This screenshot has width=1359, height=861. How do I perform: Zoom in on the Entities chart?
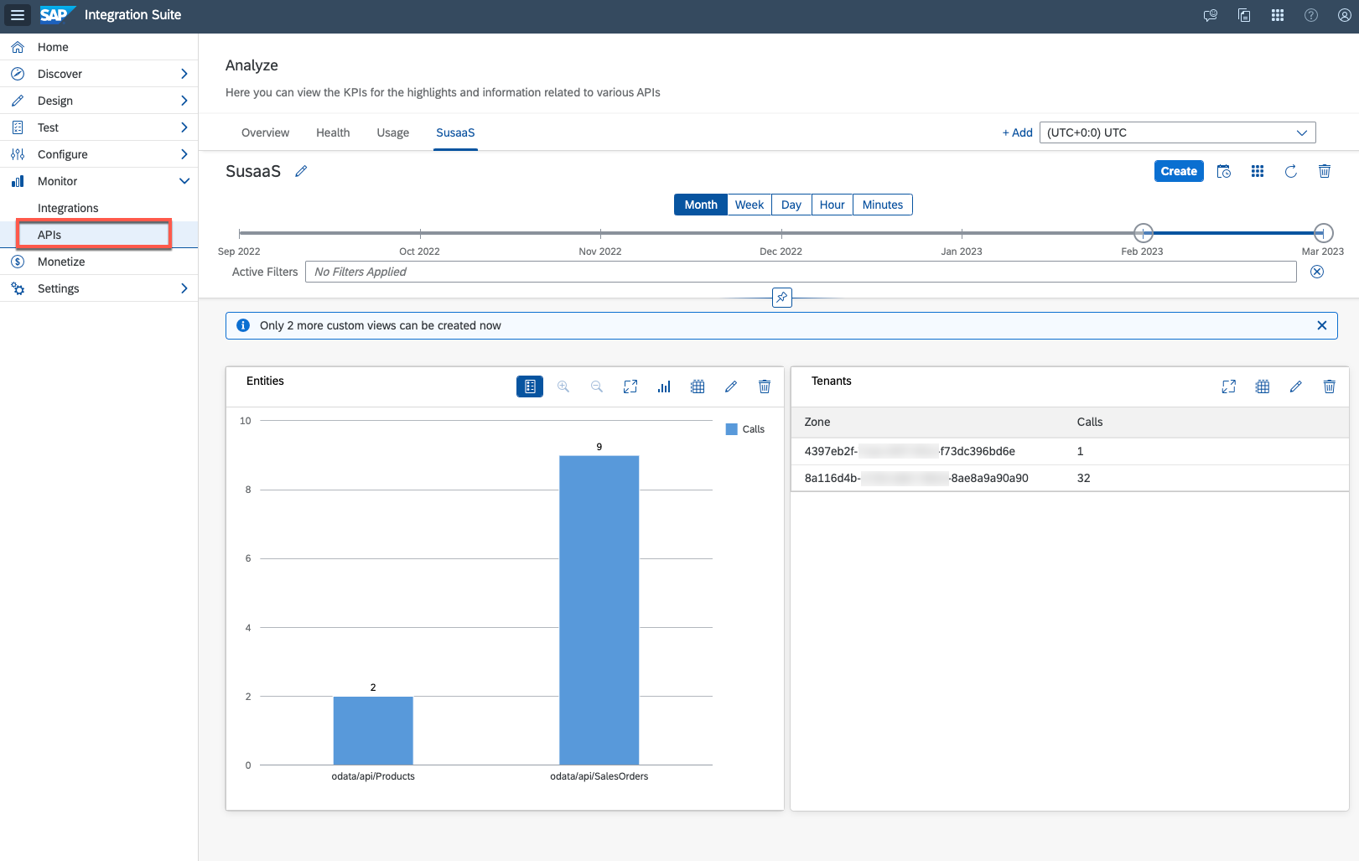click(563, 386)
